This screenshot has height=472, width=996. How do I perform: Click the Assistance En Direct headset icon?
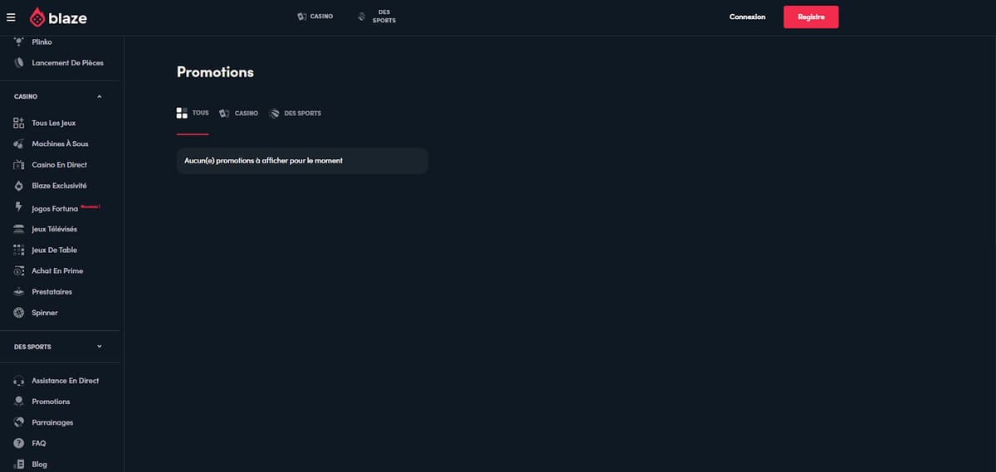19,381
